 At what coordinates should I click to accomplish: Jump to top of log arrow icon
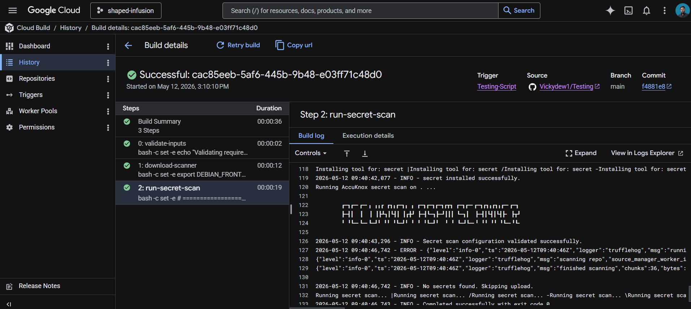tap(347, 154)
